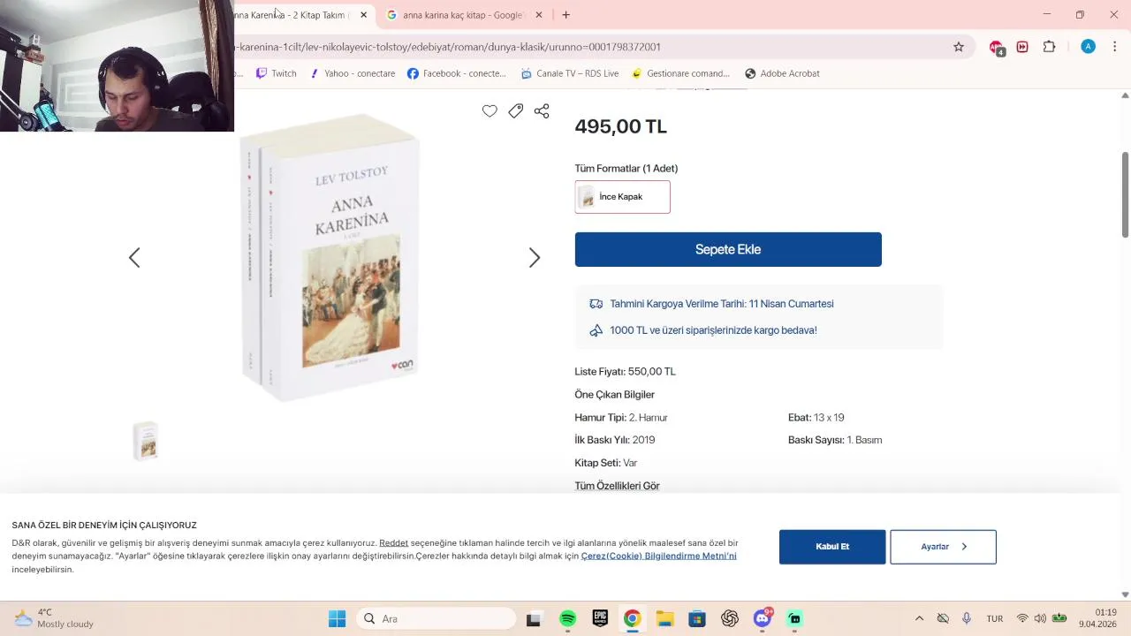This screenshot has width=1131, height=636.
Task: Switch to the anna karina Google tab
Action: coord(456,15)
